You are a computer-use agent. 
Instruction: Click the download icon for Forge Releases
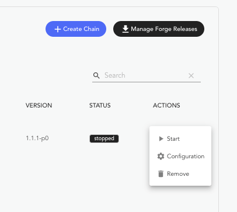tap(126, 29)
